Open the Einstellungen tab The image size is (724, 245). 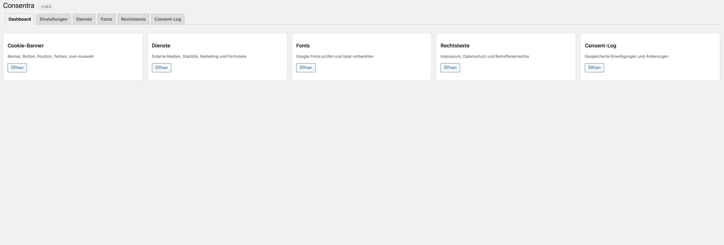click(x=53, y=19)
